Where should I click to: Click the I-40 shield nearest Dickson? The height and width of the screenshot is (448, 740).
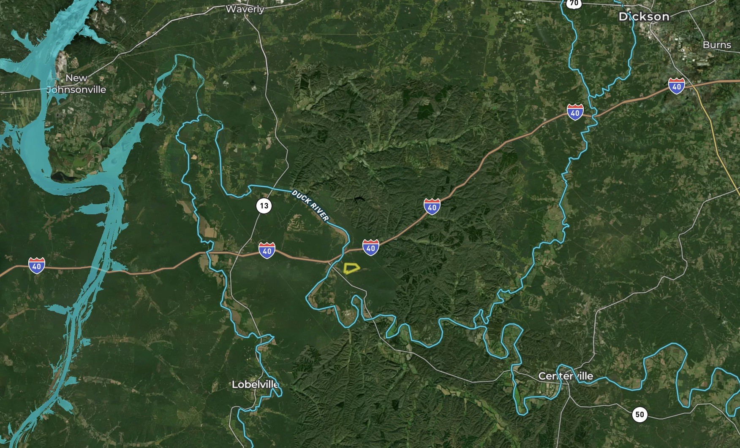(x=677, y=86)
